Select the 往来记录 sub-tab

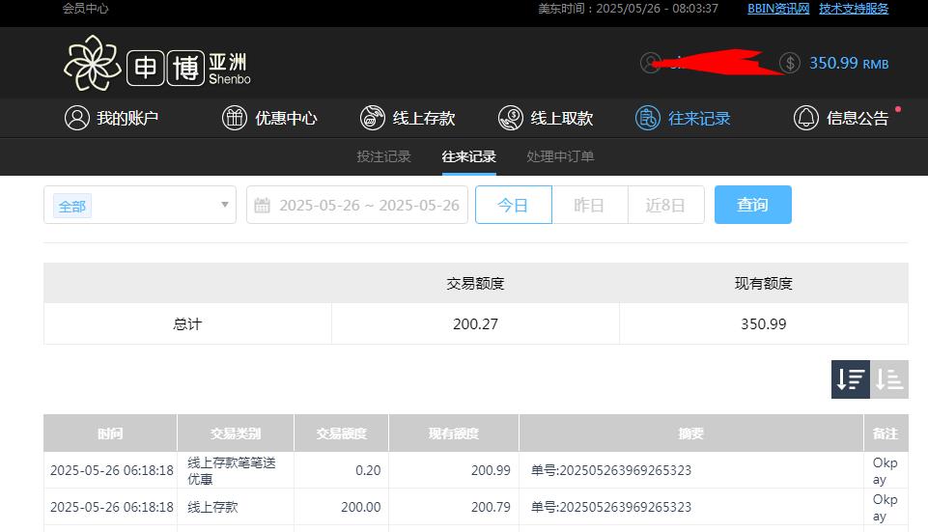pos(468,156)
